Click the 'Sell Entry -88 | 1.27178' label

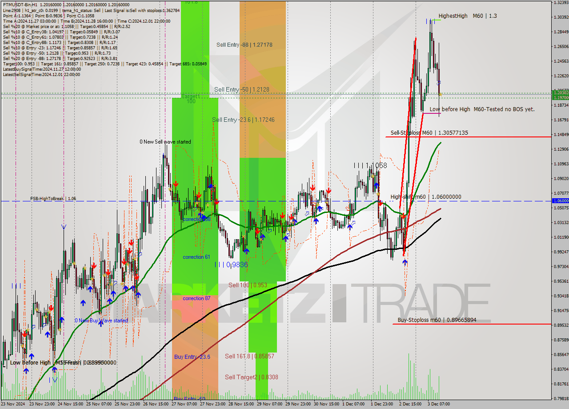(x=244, y=44)
